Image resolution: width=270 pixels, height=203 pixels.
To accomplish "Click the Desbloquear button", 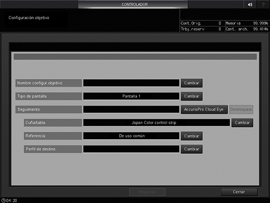I will [x=241, y=109].
